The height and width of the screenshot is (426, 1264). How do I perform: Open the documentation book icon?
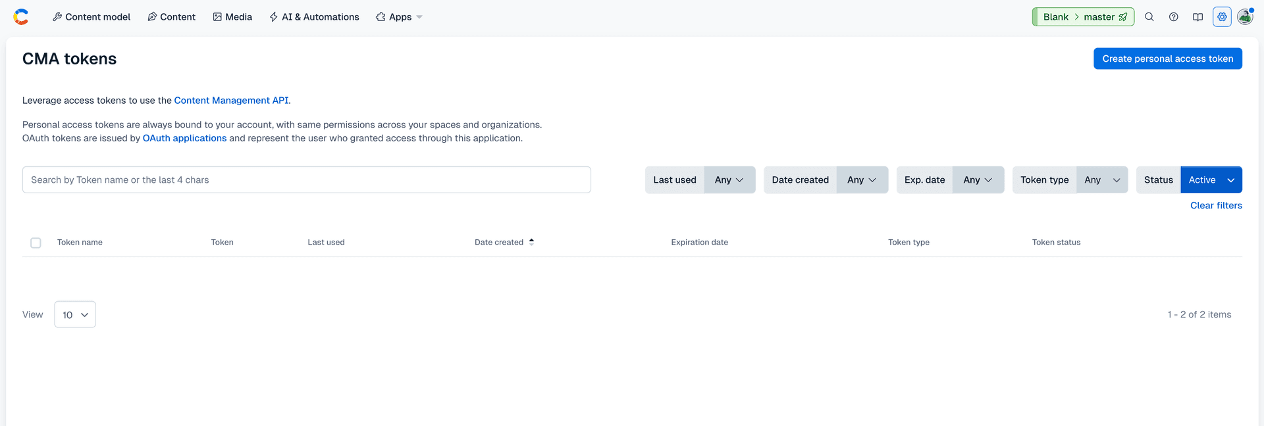click(1198, 17)
